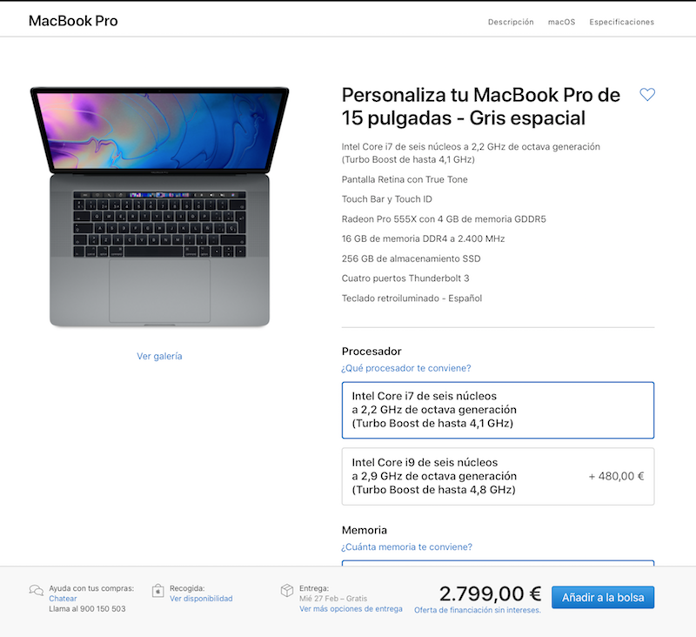Click the chat bubbles help icon
The image size is (696, 637).
tap(36, 591)
